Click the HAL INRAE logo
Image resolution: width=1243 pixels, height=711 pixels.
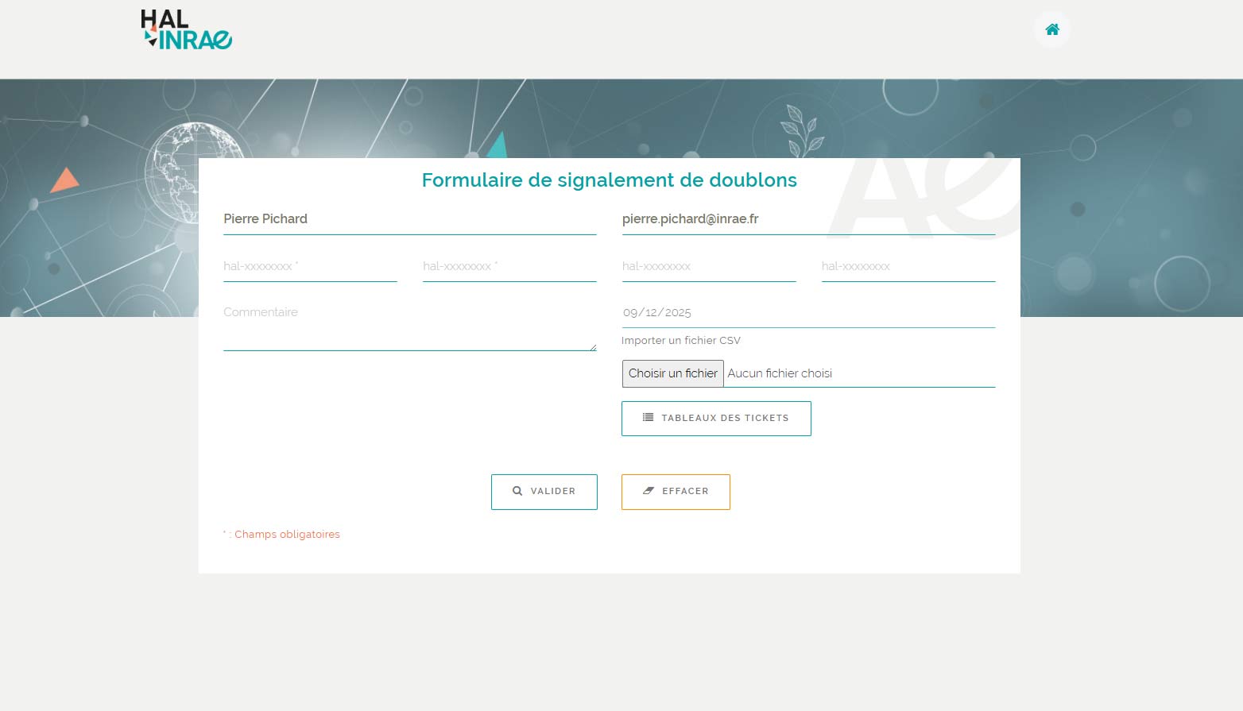click(x=187, y=30)
